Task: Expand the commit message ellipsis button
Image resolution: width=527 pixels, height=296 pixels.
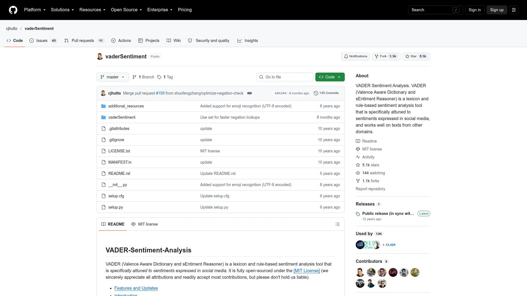Action: tap(250, 93)
